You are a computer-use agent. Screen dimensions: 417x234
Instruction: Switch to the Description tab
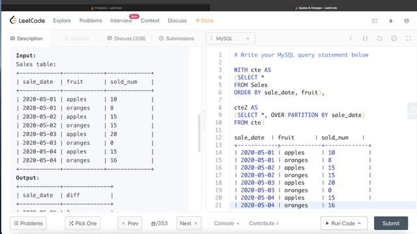click(x=26, y=38)
